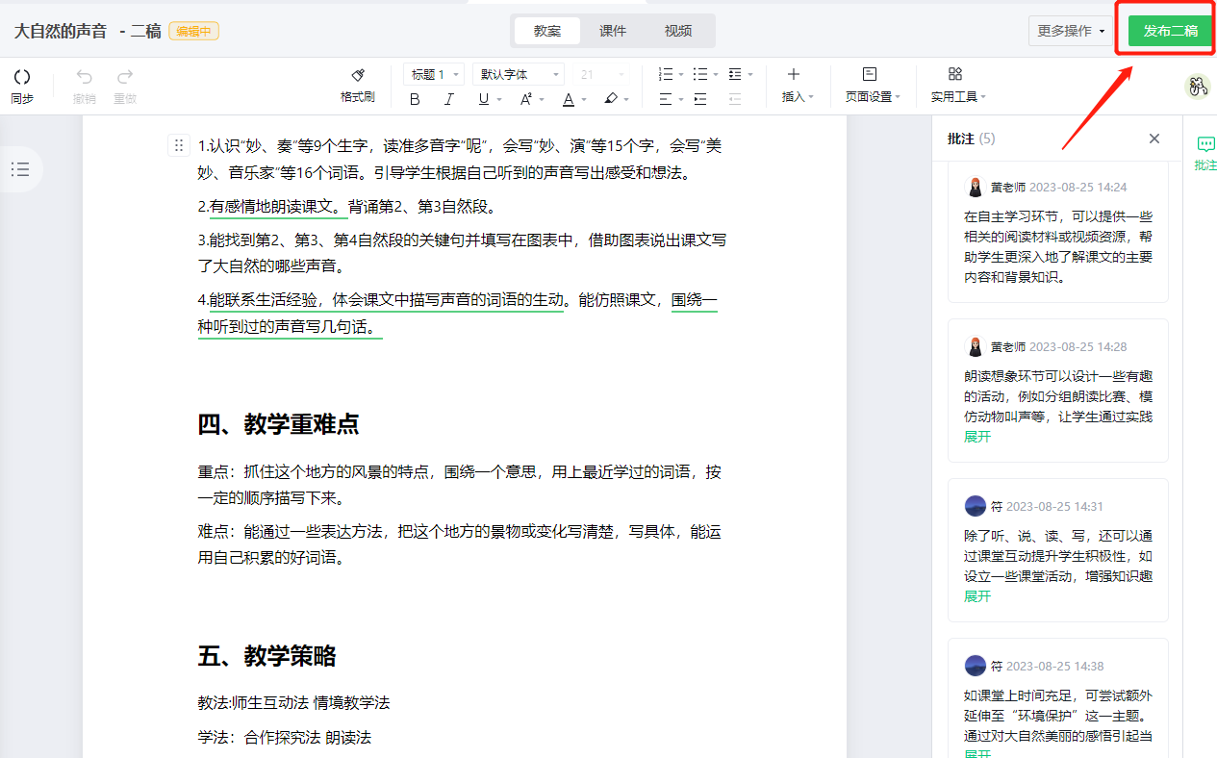Screen dimensions: 1217x758
Task: Click the 批注 (5) panel header text
Action: 972,139
